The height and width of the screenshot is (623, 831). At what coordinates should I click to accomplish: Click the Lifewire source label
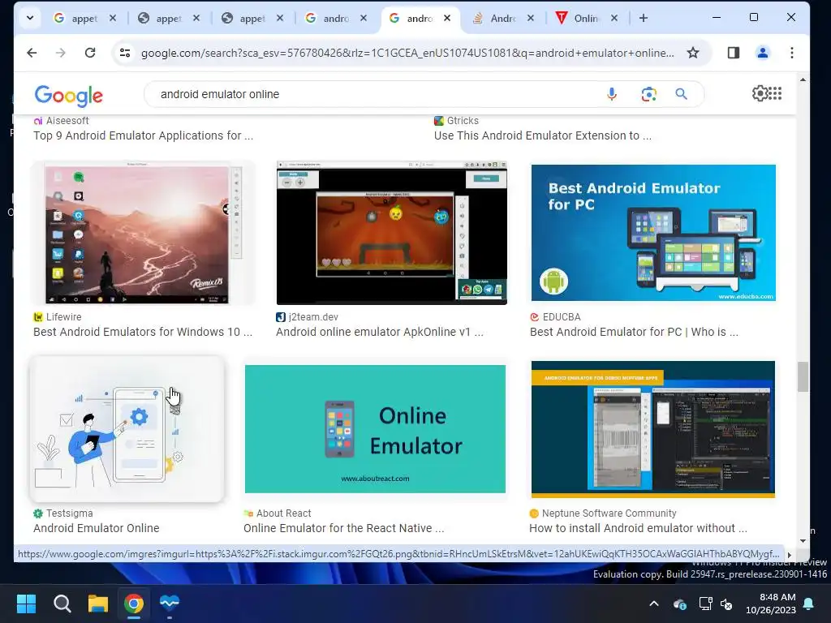[x=58, y=317]
